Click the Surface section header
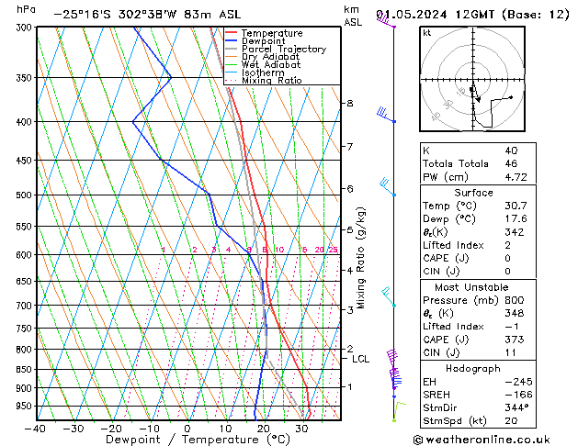Screen dimensions: 578x446 [x=473, y=193]
